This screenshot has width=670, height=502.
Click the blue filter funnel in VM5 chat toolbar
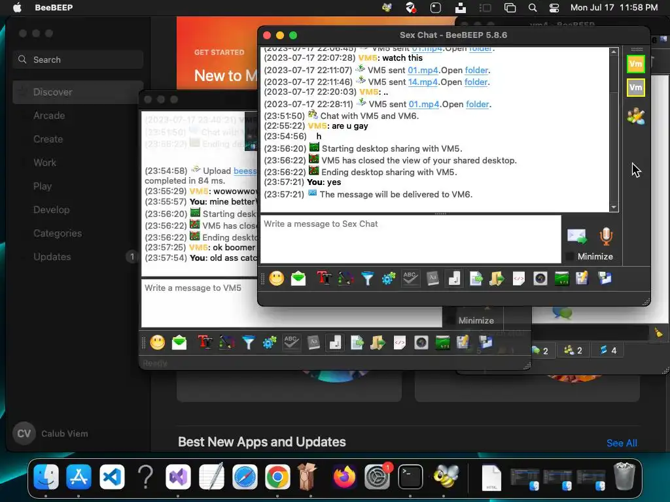click(x=248, y=343)
